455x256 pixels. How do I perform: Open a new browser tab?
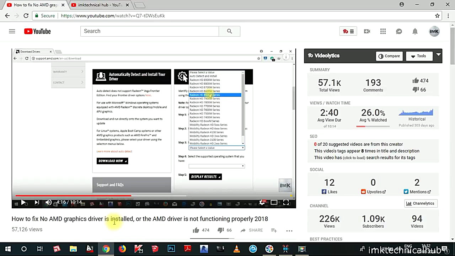point(140,5)
